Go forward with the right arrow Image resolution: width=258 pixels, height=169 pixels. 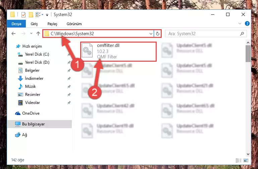tap(23, 34)
